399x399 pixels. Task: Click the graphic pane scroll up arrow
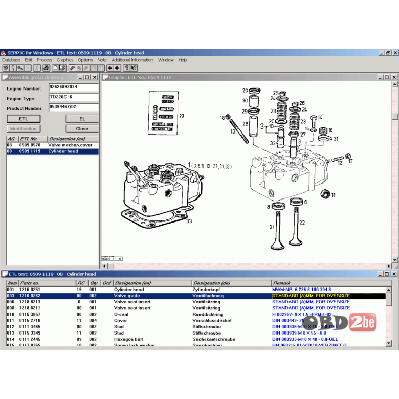pos(395,84)
